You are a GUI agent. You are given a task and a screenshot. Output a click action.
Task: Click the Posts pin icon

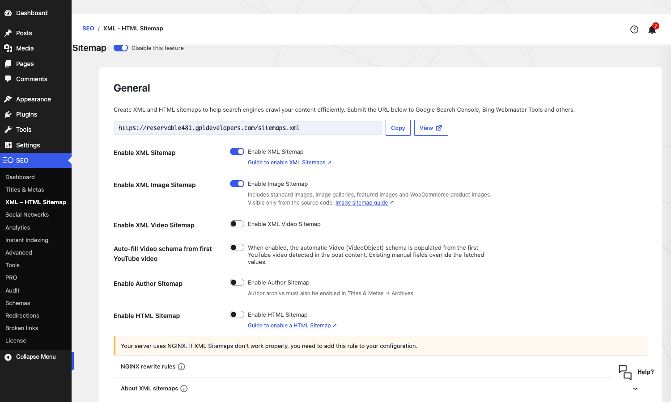[8, 33]
